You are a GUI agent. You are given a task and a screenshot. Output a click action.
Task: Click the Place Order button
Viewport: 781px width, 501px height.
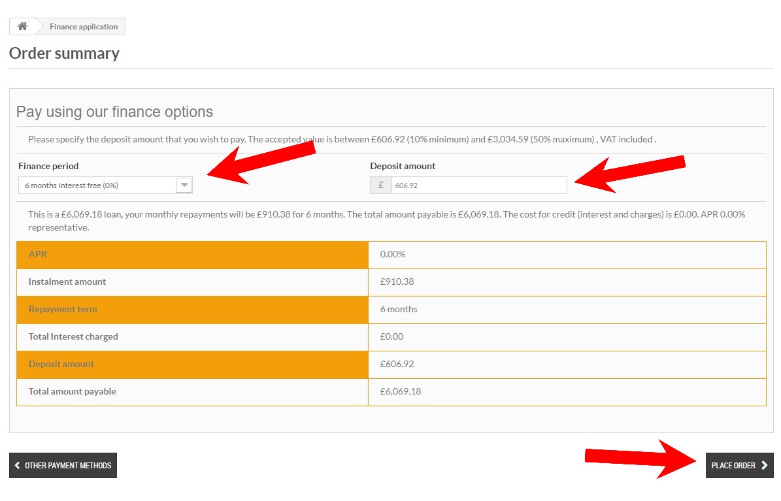click(740, 465)
